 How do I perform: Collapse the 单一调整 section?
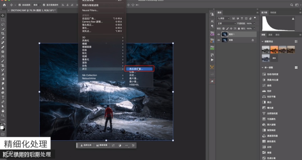tap(262, 68)
